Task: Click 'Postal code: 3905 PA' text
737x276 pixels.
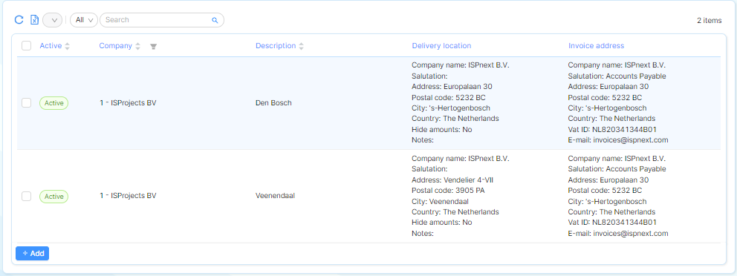Action: coord(448,191)
